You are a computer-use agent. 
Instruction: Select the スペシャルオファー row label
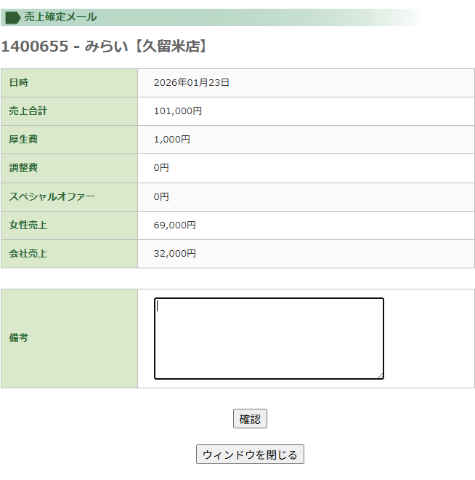tap(52, 197)
